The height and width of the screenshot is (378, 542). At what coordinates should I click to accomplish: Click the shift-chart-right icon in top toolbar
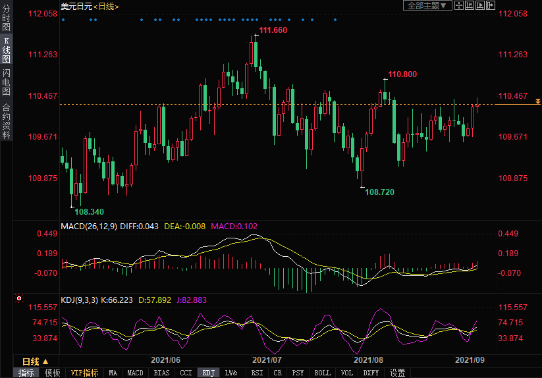(479, 5)
